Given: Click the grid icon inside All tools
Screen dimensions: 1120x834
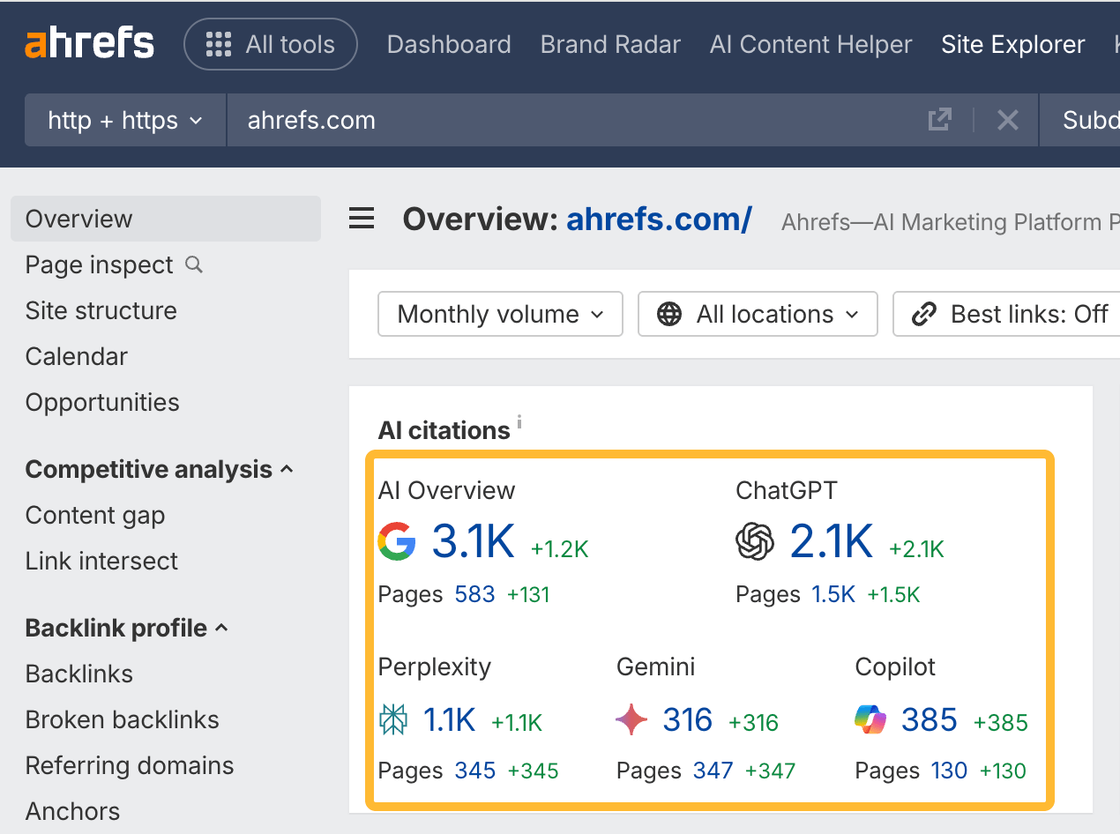Looking at the screenshot, I should pyautogui.click(x=217, y=43).
